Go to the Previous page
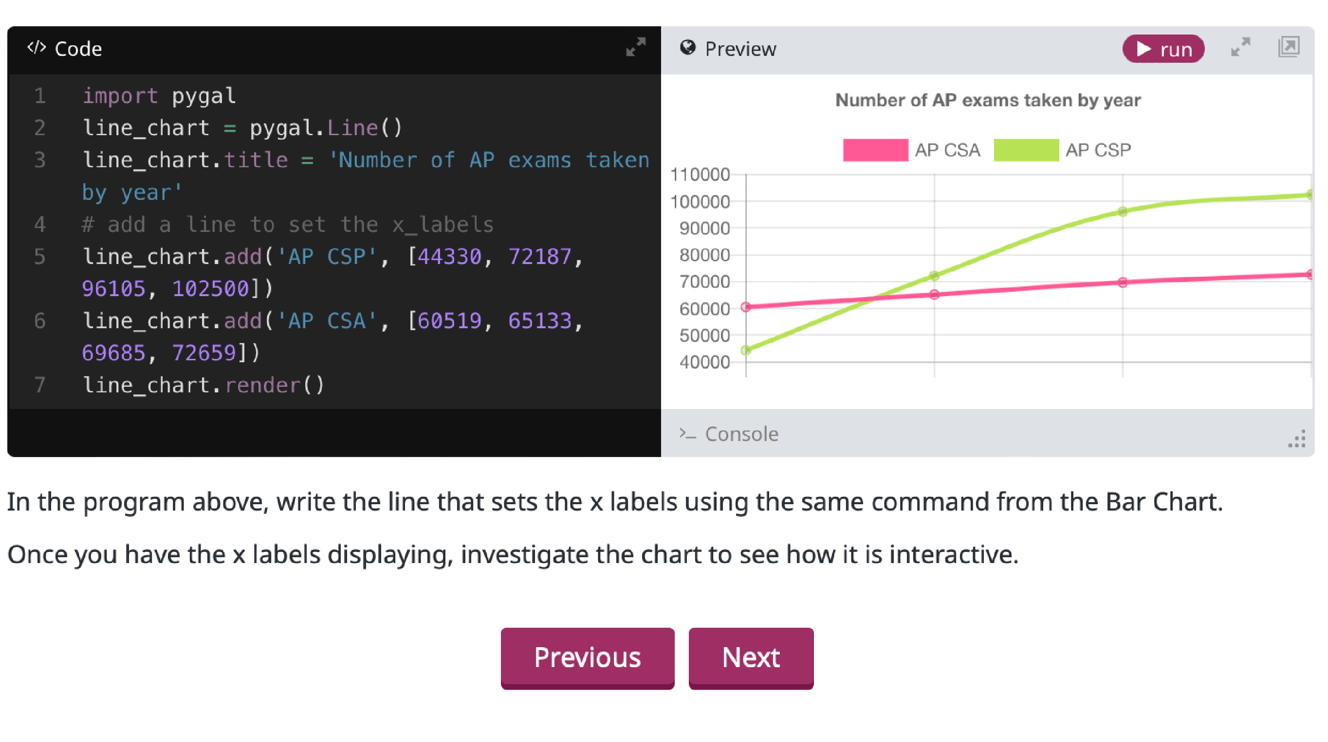 tap(587, 657)
